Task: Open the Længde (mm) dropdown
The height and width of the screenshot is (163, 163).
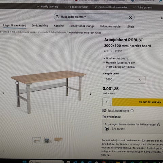Action: click(x=124, y=80)
